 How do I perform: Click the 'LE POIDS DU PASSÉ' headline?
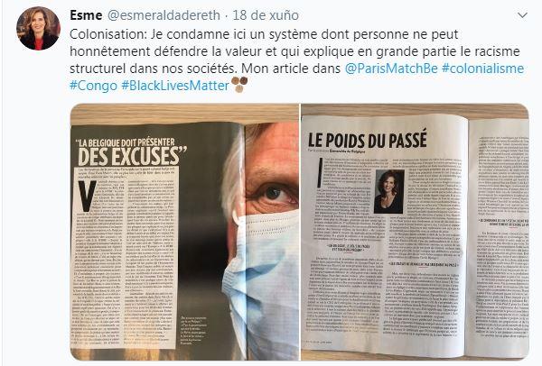(368, 140)
